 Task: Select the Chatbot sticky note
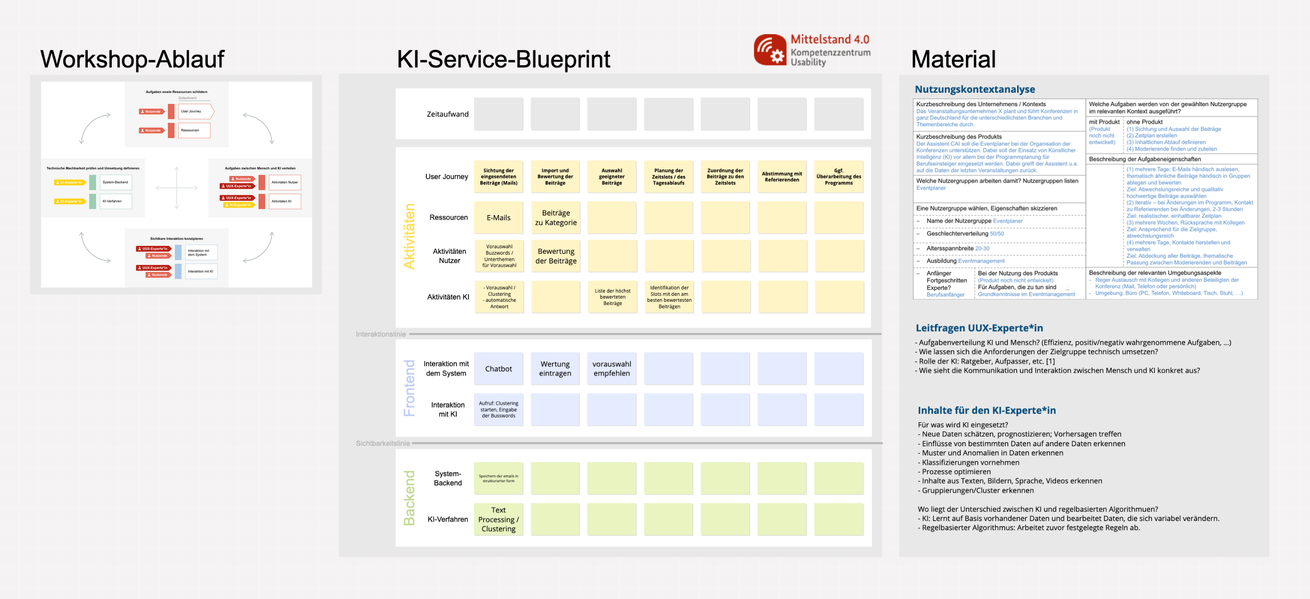coord(498,369)
